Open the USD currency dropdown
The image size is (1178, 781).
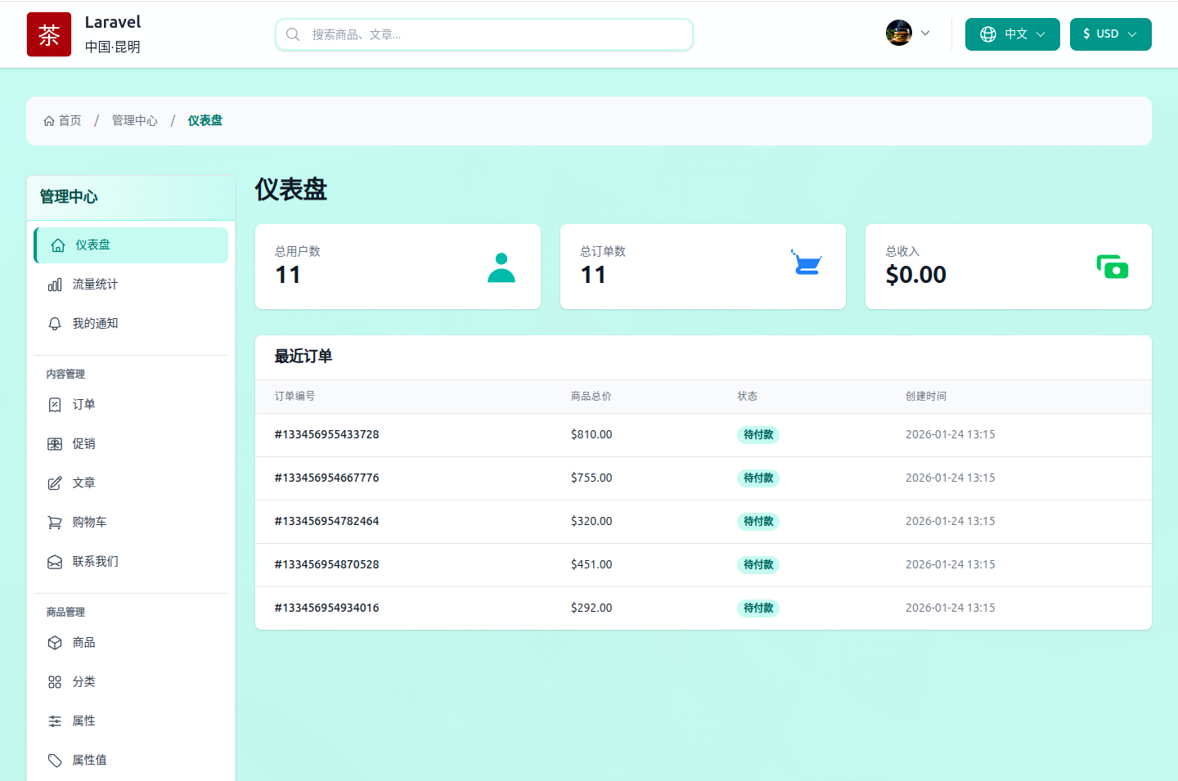click(x=1110, y=34)
